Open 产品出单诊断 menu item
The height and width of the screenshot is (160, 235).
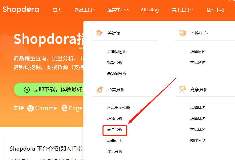coord(119,108)
